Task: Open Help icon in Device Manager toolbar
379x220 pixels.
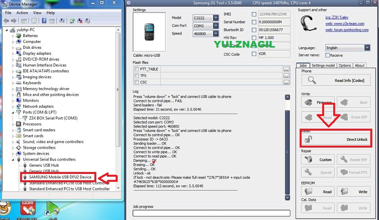Action: (x=44, y=21)
